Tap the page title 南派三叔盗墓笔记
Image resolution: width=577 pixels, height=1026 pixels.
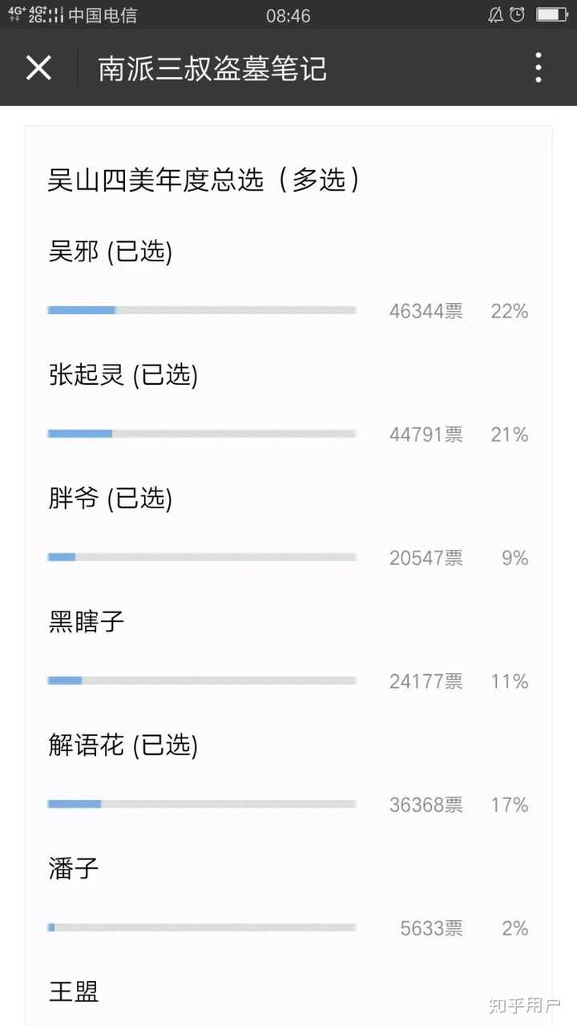point(212,69)
